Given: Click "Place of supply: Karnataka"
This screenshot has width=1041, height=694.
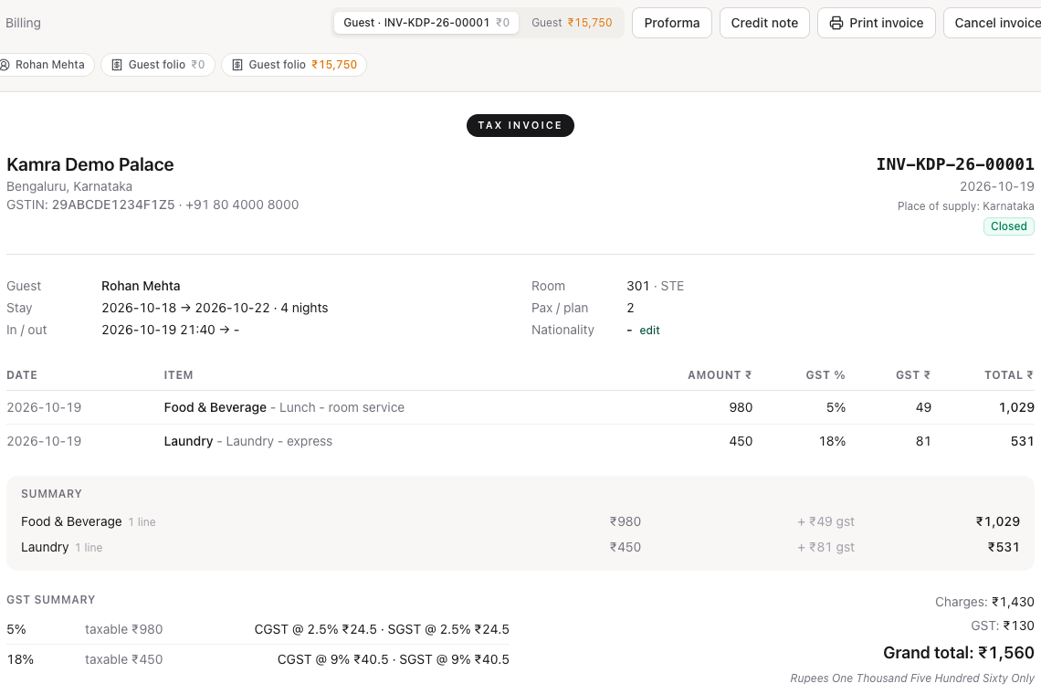Looking at the screenshot, I should pyautogui.click(x=965, y=206).
